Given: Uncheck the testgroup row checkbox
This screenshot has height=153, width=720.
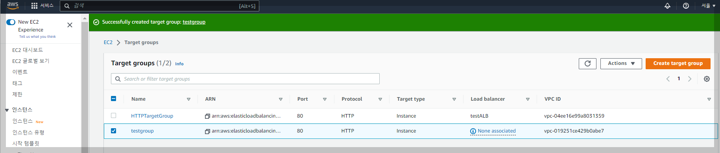Looking at the screenshot, I should pos(113,131).
